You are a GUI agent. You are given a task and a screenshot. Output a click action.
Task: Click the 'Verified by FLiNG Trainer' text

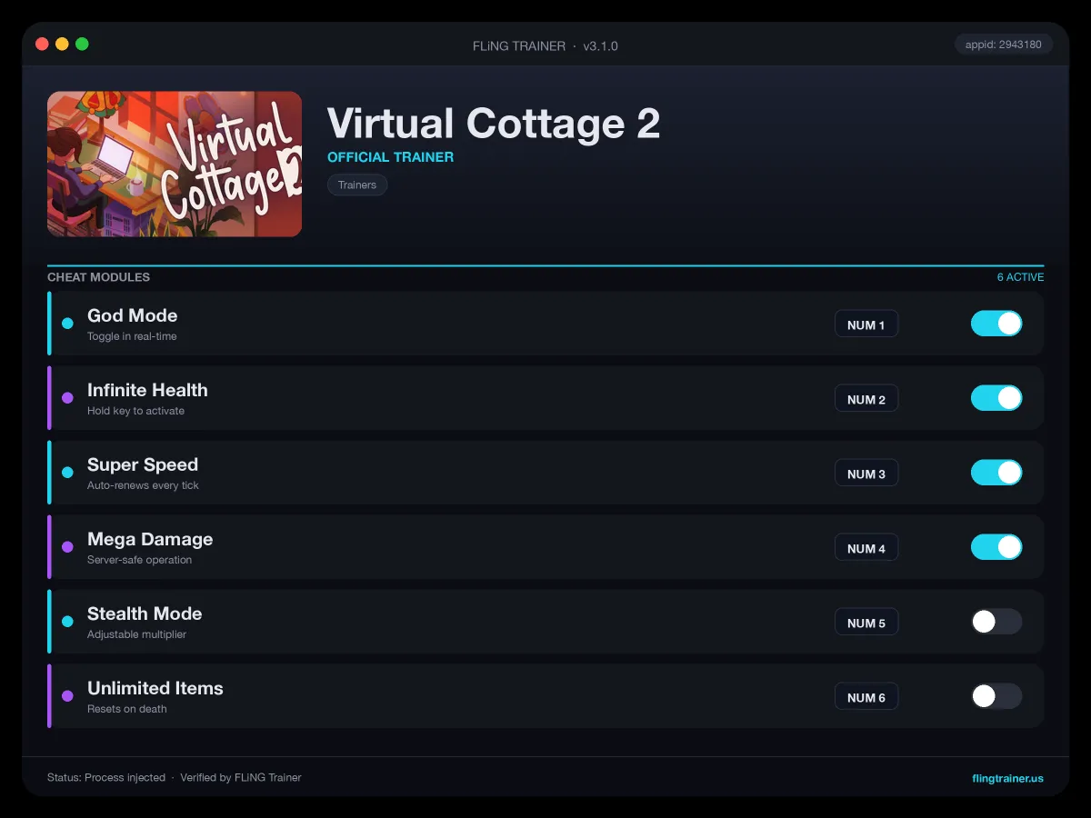pyautogui.click(x=241, y=778)
